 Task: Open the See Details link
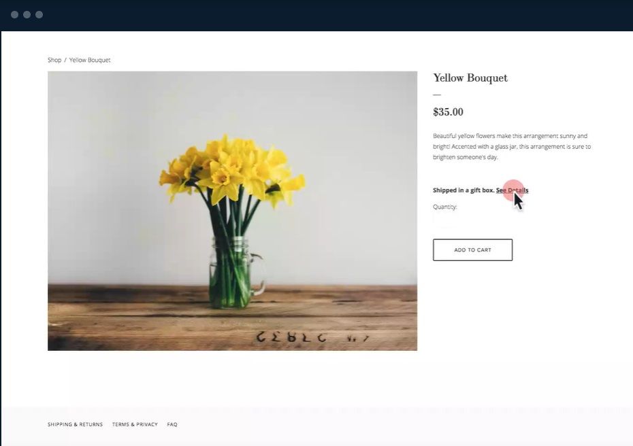tap(512, 190)
